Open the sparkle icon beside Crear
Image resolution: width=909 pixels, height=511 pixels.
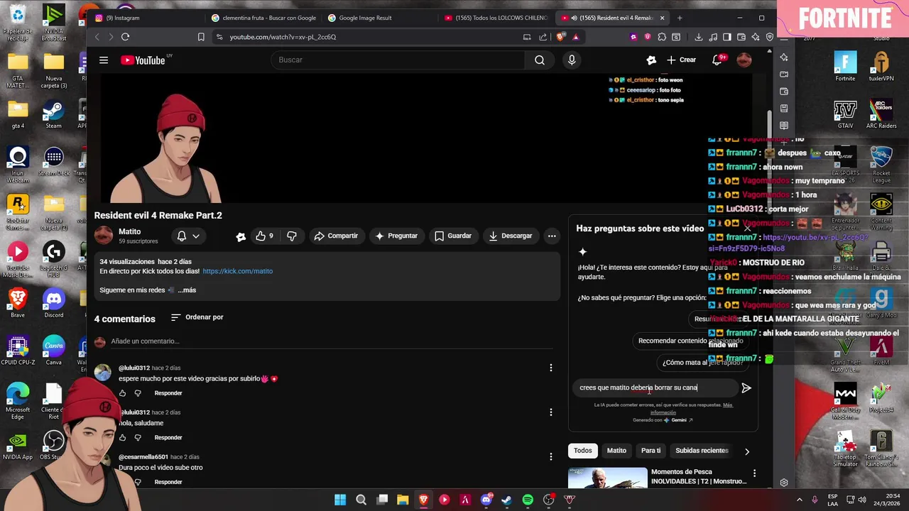pos(651,60)
